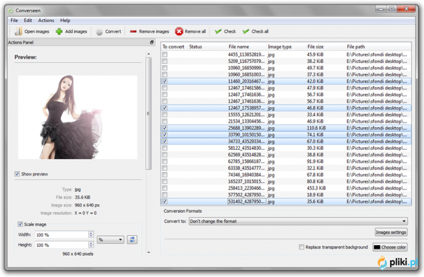Click the green Check tick icon
Viewport: 424px width, 277px height.
point(218,32)
